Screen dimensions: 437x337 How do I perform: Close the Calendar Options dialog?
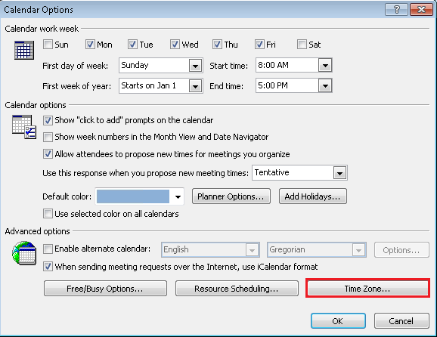421,10
